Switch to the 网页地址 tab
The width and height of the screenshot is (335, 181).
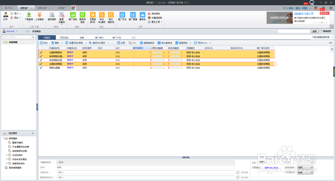coord(64,37)
